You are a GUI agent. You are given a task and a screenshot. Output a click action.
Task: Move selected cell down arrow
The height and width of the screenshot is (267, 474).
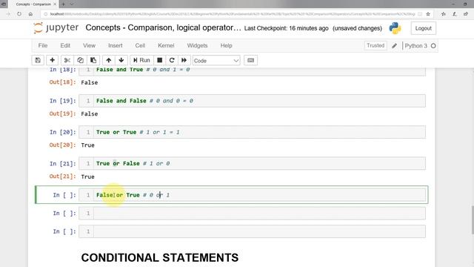121,60
